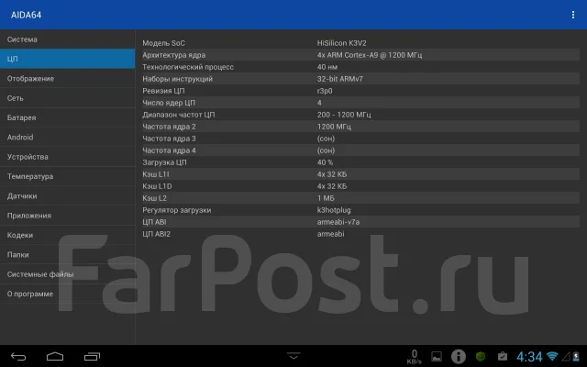Select the Частота ядра 4 label
The image size is (587, 367).
pos(169,150)
